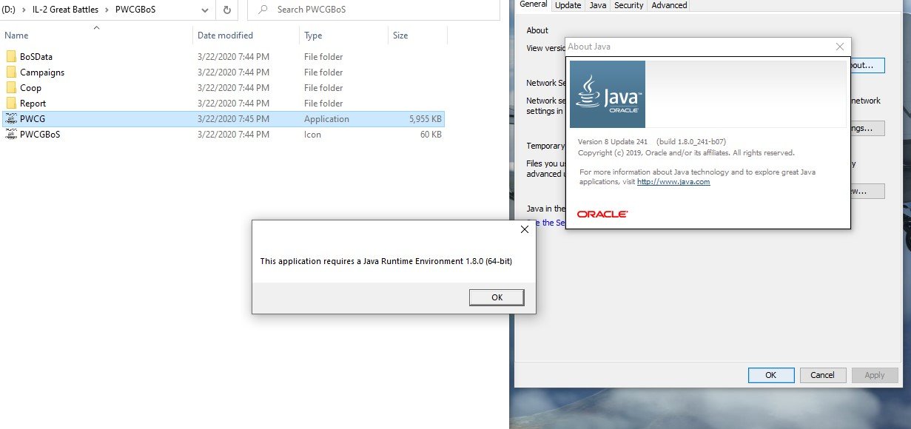This screenshot has width=911, height=429.
Task: Click the 3/22/2020 7:45 PM date cell
Action: click(233, 119)
